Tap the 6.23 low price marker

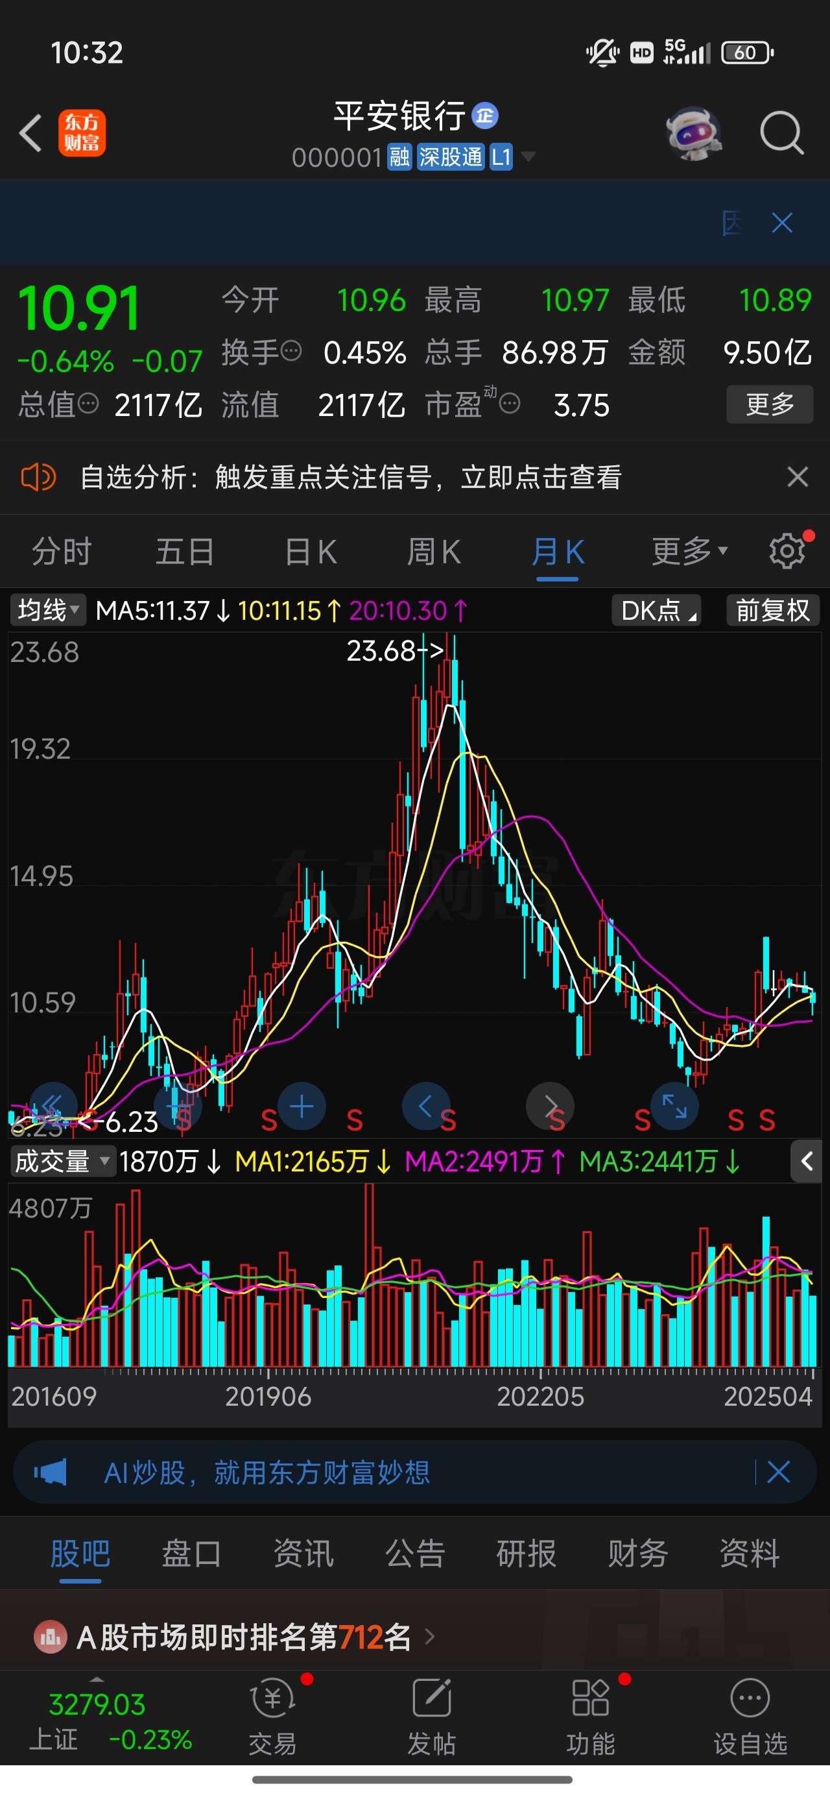[118, 1122]
